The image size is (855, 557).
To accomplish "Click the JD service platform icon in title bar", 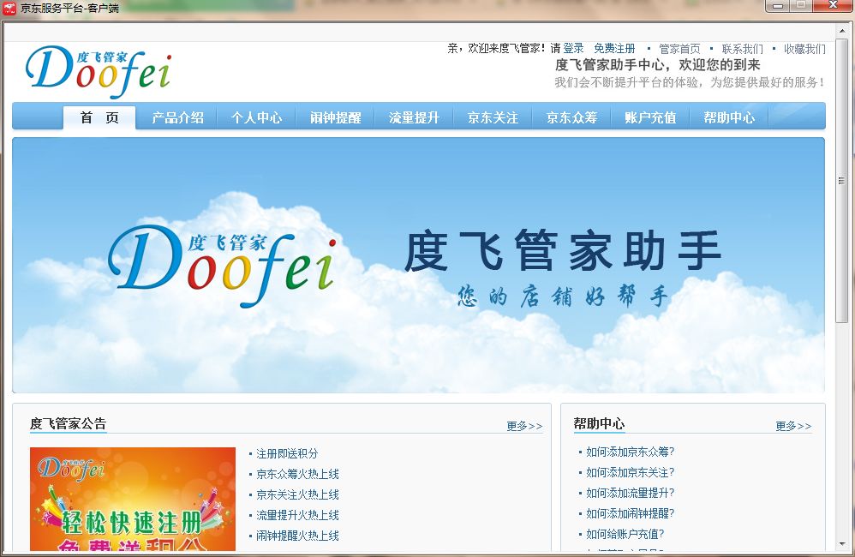I will [x=9, y=7].
